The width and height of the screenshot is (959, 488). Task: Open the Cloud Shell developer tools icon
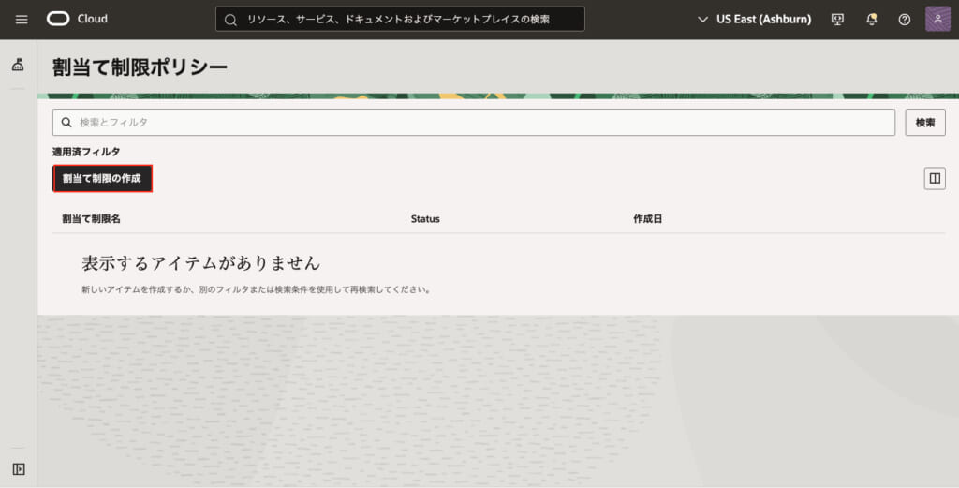point(837,20)
